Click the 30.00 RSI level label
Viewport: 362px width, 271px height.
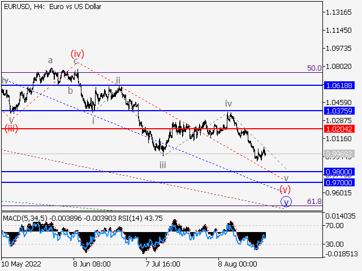pos(335,244)
